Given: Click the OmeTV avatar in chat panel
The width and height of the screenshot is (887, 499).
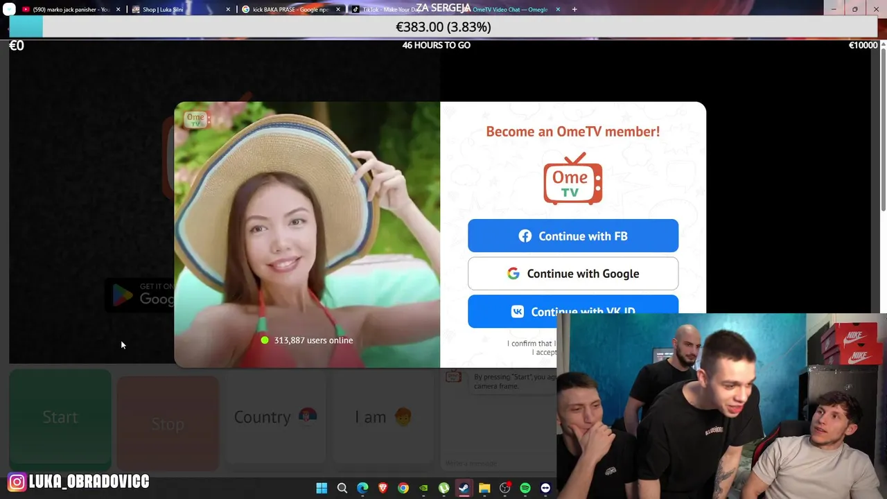Looking at the screenshot, I should [x=453, y=376].
